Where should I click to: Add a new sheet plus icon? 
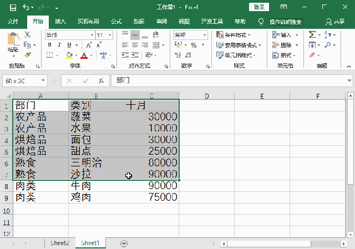(124, 243)
